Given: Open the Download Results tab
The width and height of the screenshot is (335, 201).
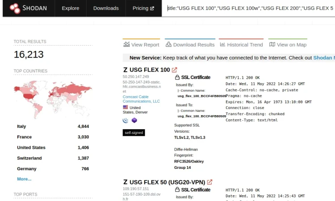Looking at the screenshot, I should 190,44.
